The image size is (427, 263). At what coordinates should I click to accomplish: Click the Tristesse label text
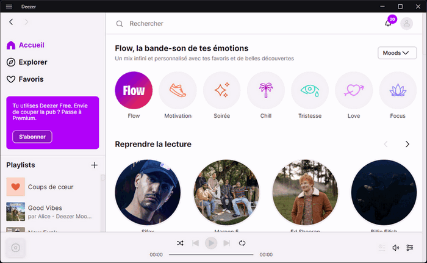pos(310,116)
